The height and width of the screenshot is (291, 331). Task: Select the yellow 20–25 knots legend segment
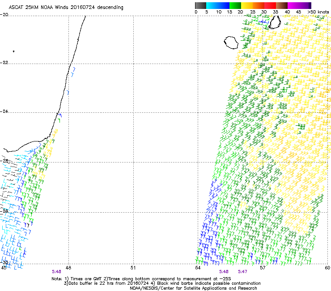coord(247,5)
